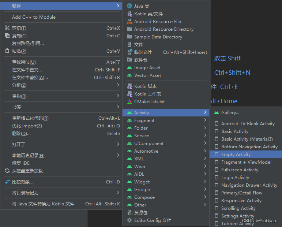
Task: Click the EditorConfig gear icon
Action: pos(129,220)
